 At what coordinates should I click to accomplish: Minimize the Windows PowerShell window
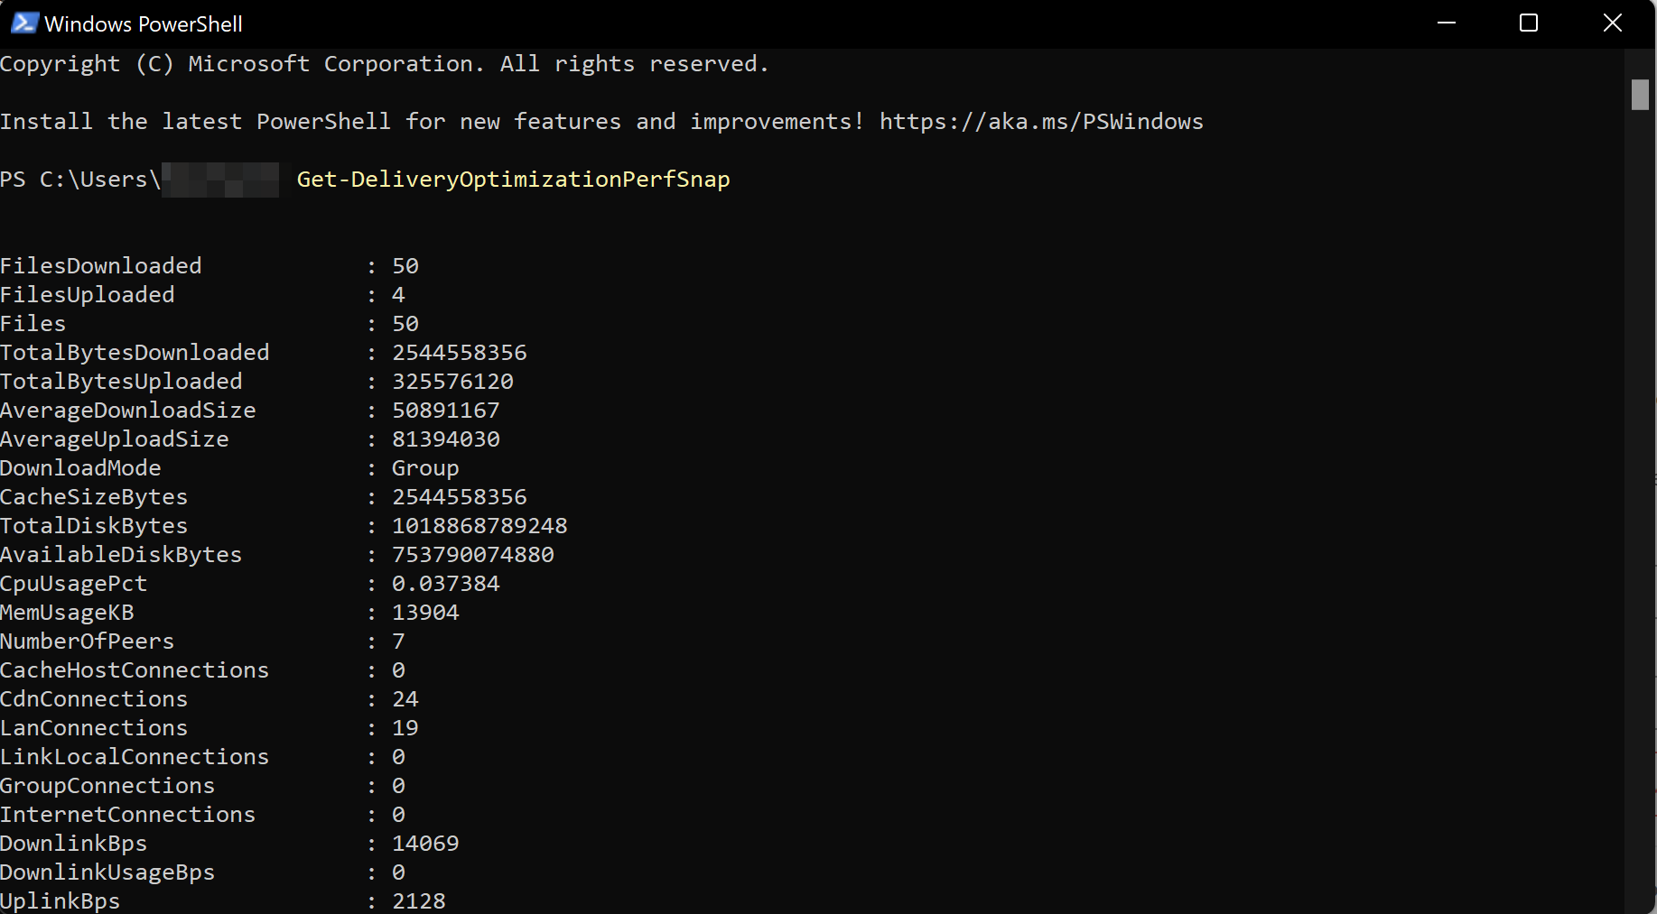coord(1447,23)
